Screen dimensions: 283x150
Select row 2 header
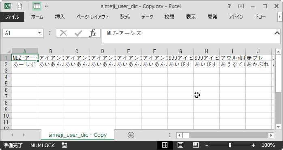pyautogui.click(x=6, y=64)
